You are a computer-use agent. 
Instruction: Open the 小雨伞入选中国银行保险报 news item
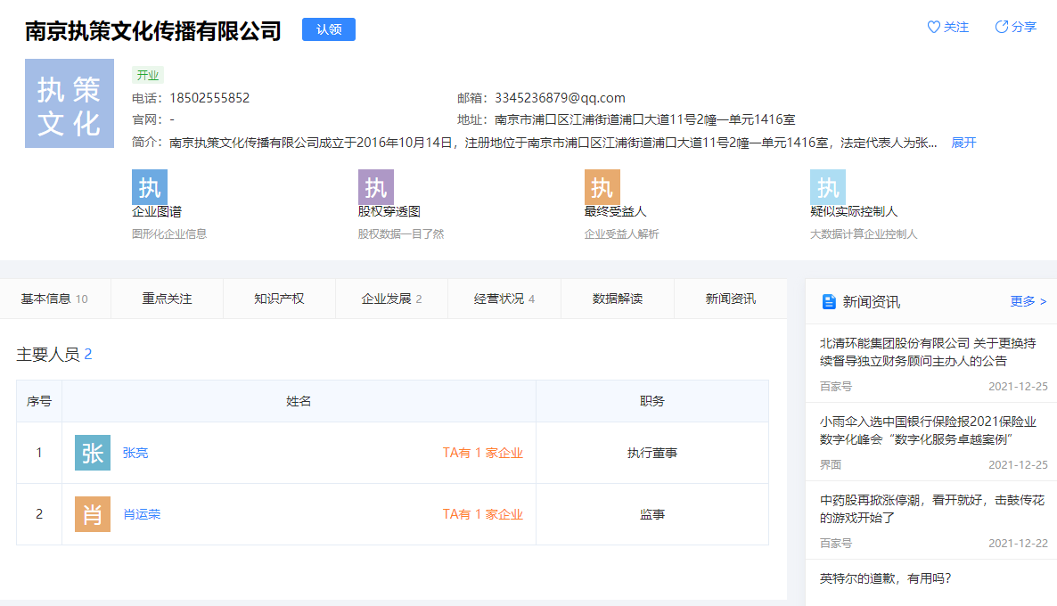tap(927, 430)
